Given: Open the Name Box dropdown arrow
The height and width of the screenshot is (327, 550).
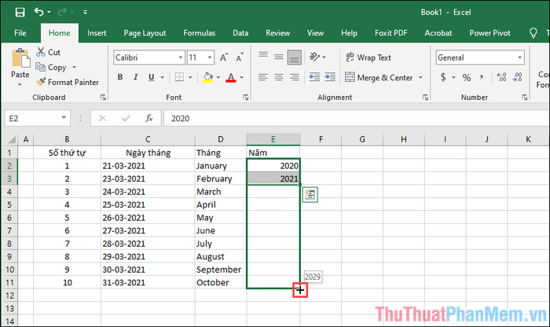Looking at the screenshot, I should click(x=64, y=118).
